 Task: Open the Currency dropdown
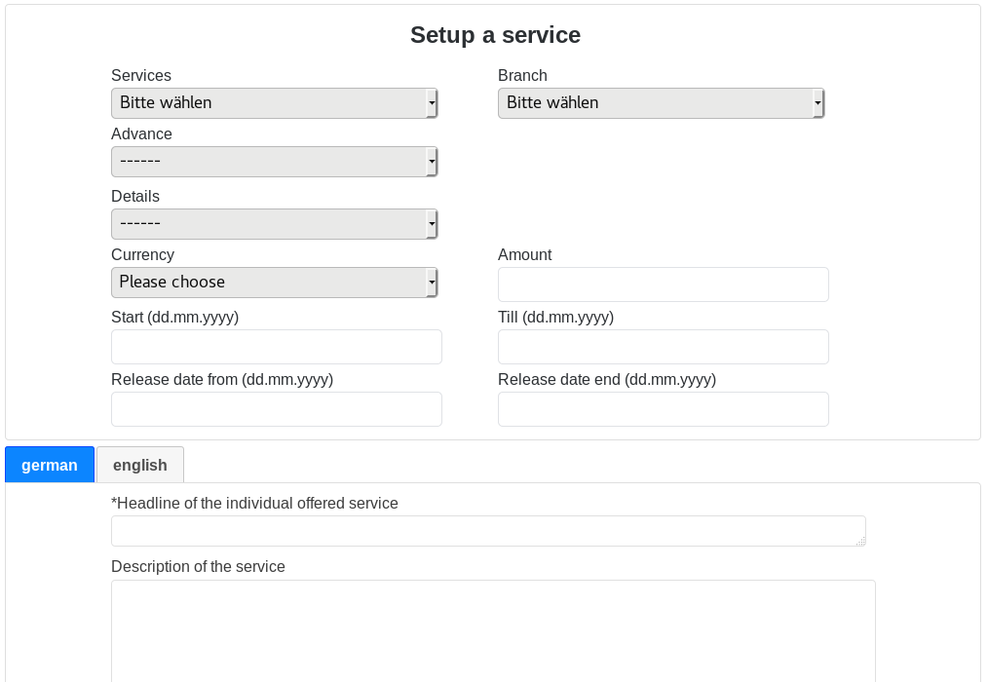pos(274,283)
